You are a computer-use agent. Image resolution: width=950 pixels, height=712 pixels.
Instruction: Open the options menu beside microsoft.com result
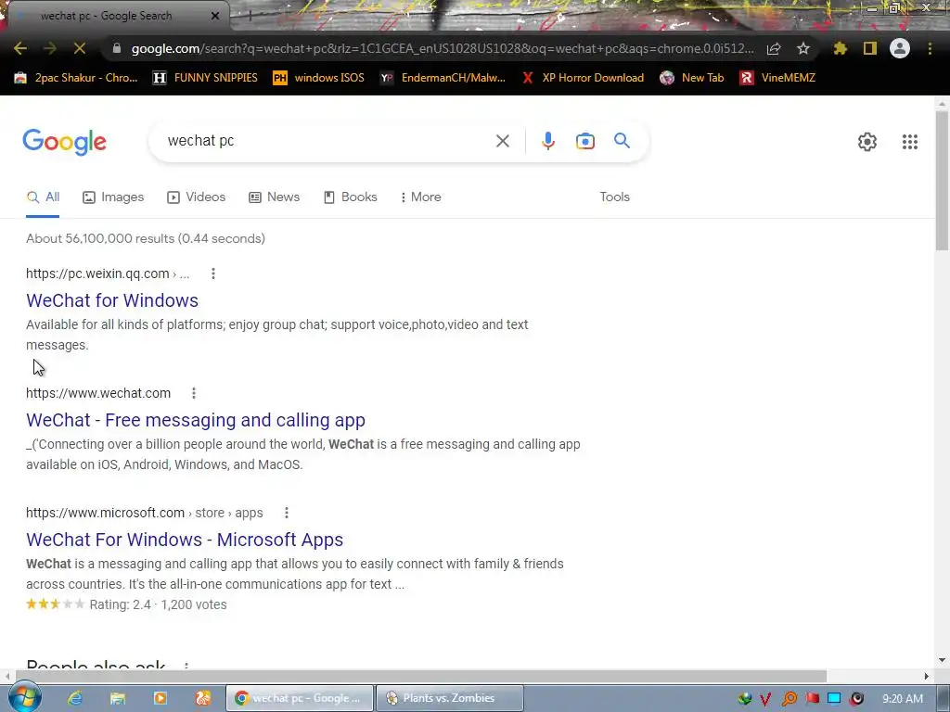[x=287, y=513]
